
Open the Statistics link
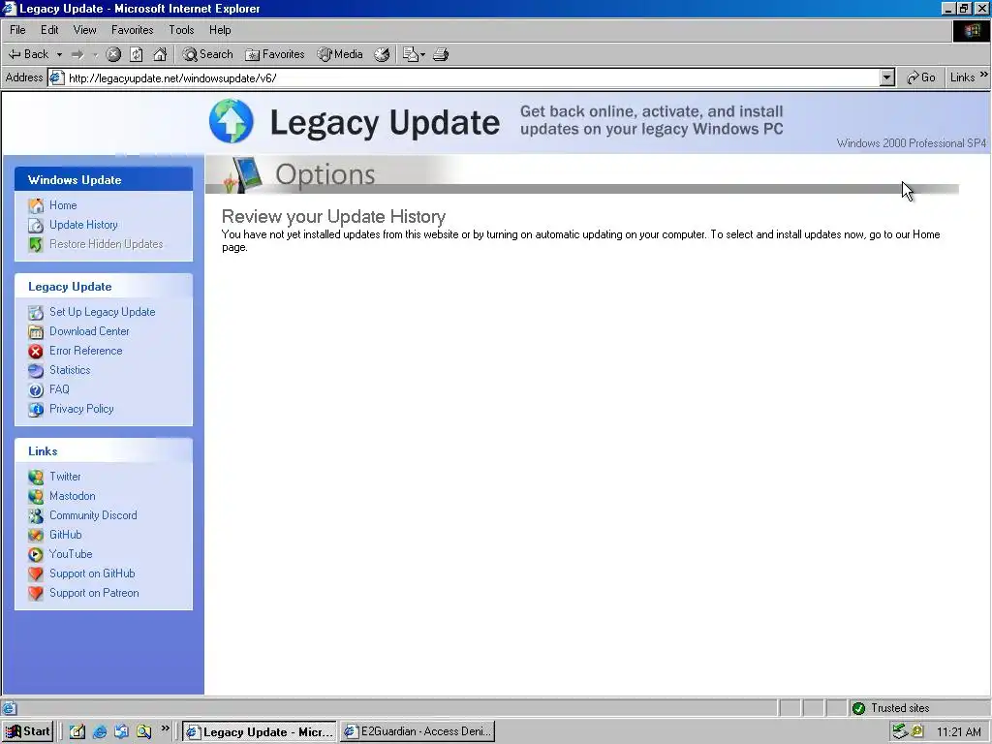click(70, 369)
